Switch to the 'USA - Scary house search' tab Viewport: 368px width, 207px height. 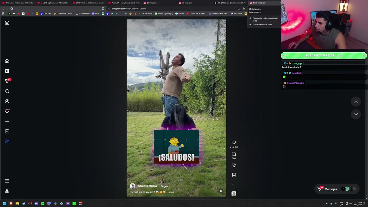[x=124, y=3]
